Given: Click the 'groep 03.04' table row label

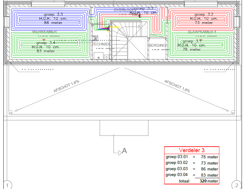Looking at the screenshot, I should [x=176, y=175].
